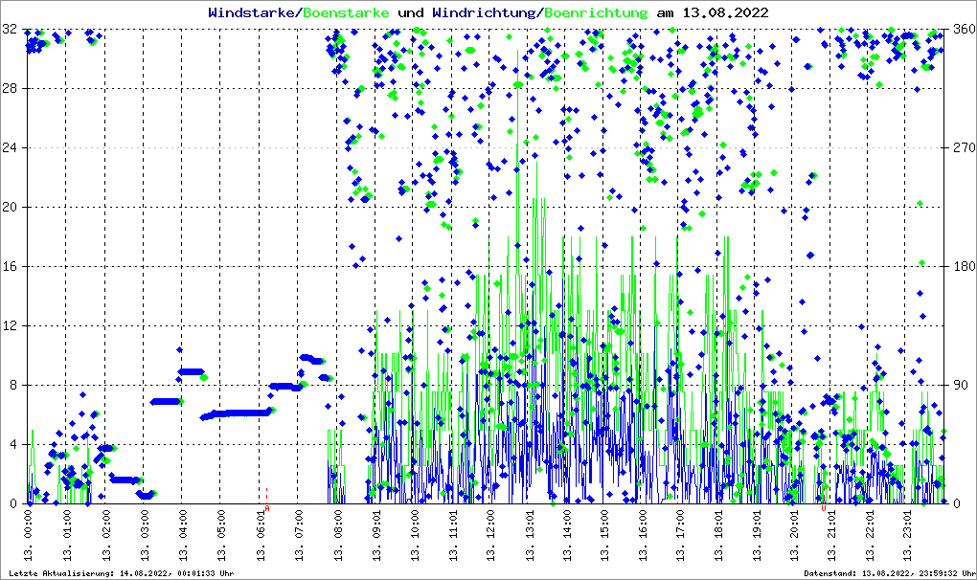Click the green "Boenstarke" title word
The width and height of the screenshot is (977, 580).
[346, 13]
